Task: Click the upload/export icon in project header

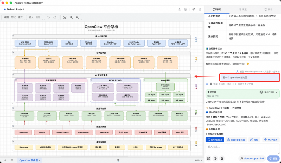Action: click(180, 9)
